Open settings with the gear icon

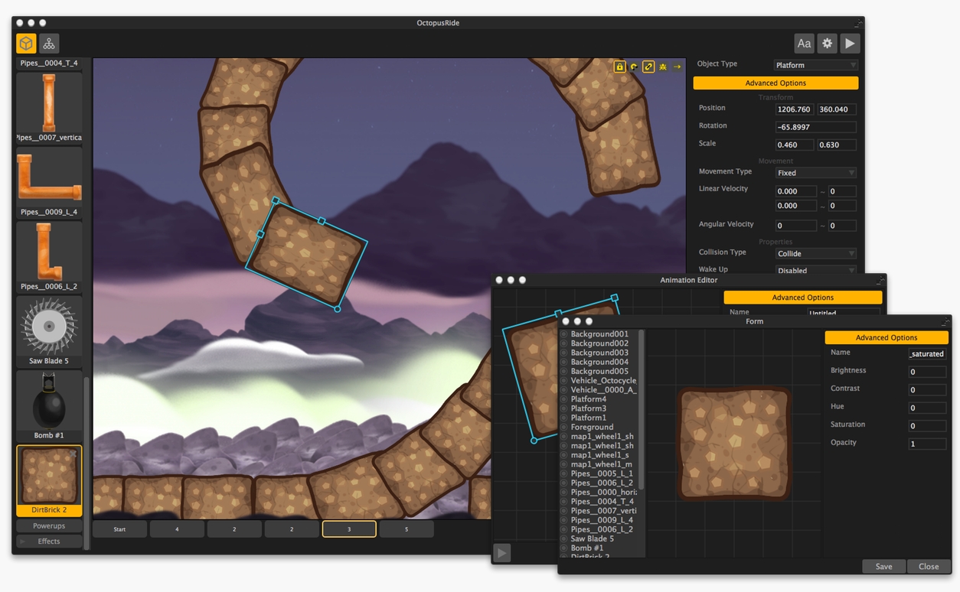coord(827,44)
